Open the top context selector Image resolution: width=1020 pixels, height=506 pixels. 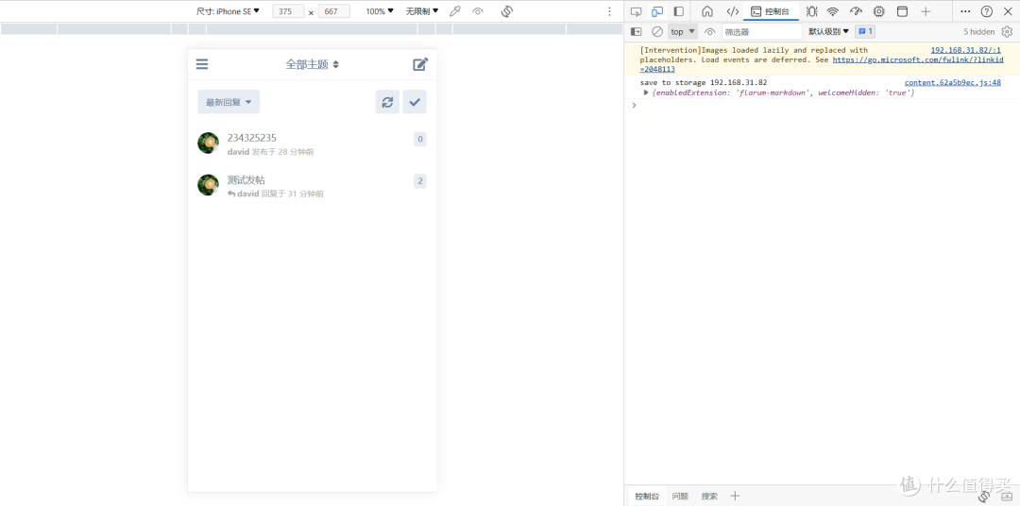click(x=683, y=31)
